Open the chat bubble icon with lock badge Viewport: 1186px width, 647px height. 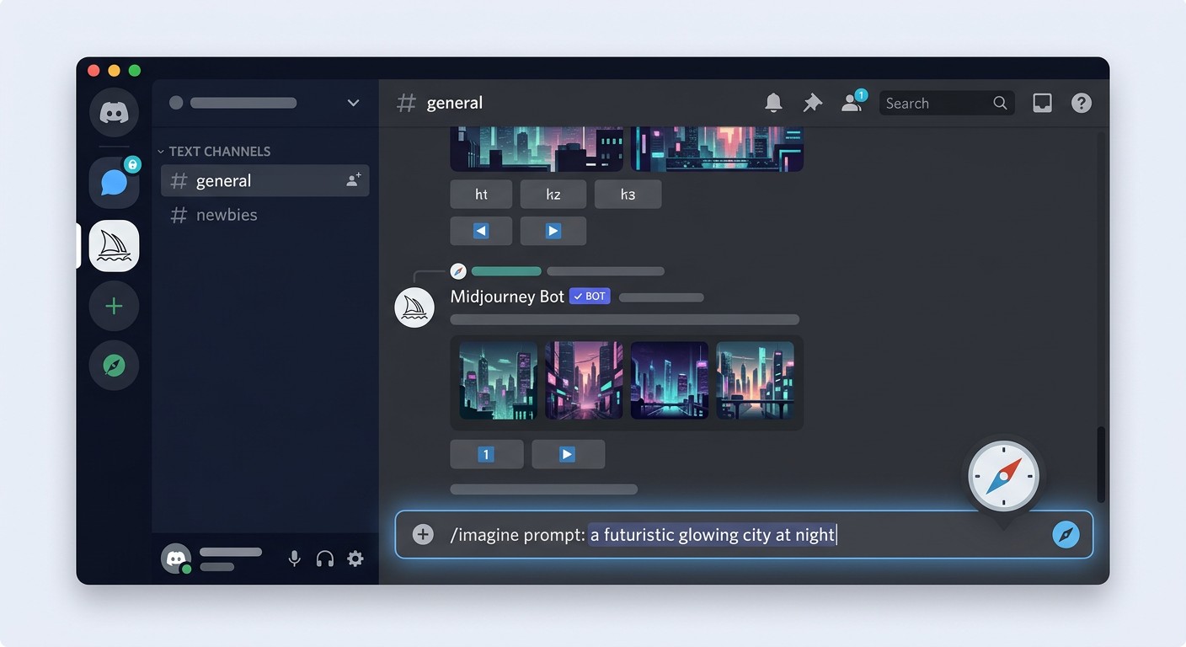[x=114, y=182]
